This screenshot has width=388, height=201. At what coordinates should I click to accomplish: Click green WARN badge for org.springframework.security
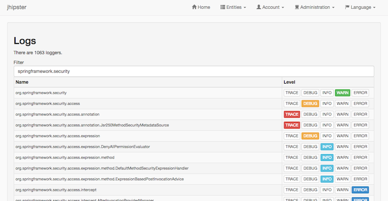coord(342,93)
